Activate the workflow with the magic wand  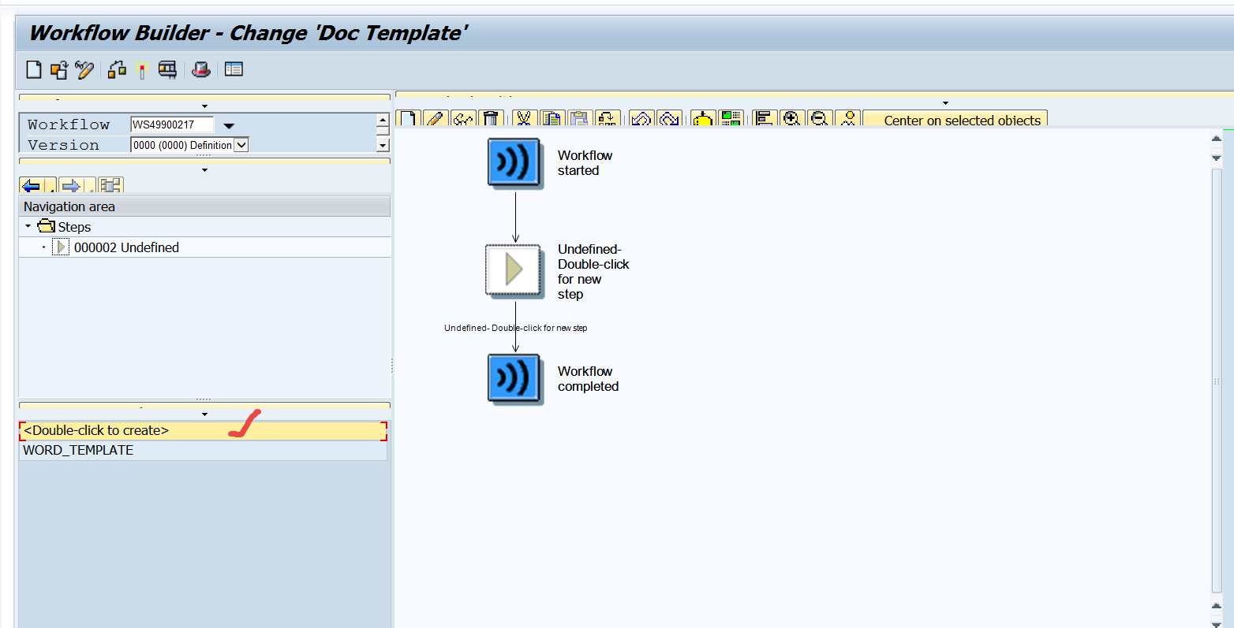[142, 70]
